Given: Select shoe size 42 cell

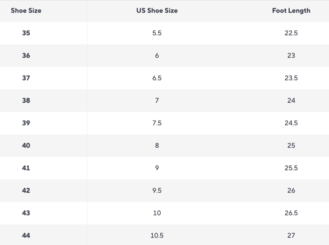Looking at the screenshot, I should click(x=26, y=191).
